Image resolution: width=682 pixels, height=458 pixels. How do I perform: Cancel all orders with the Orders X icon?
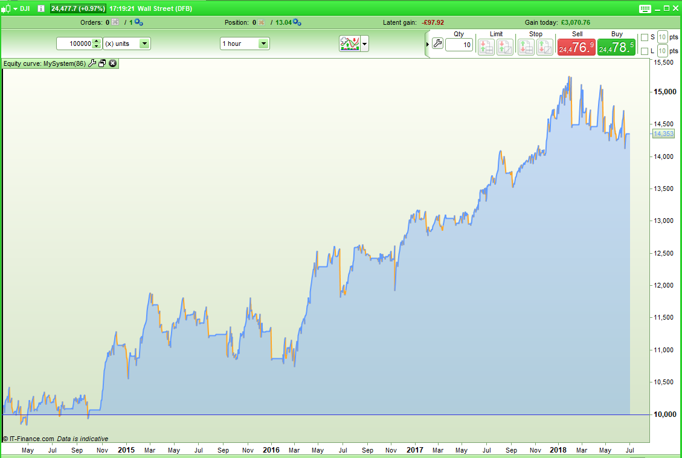115,22
